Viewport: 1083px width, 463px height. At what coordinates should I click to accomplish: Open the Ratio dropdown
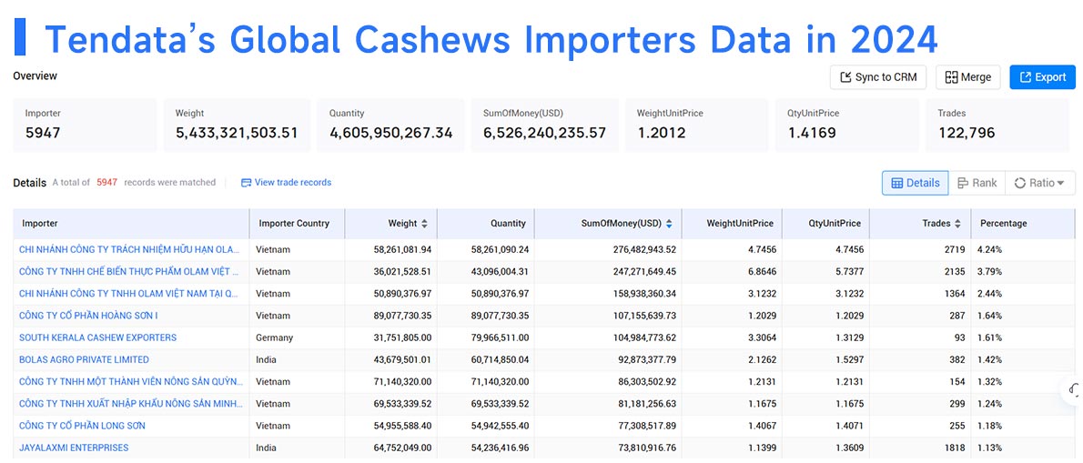(x=1039, y=183)
